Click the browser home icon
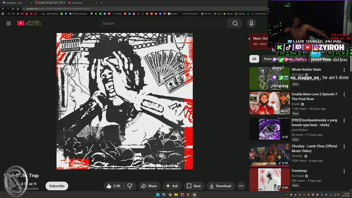352x198 pixels. pos(18,9)
